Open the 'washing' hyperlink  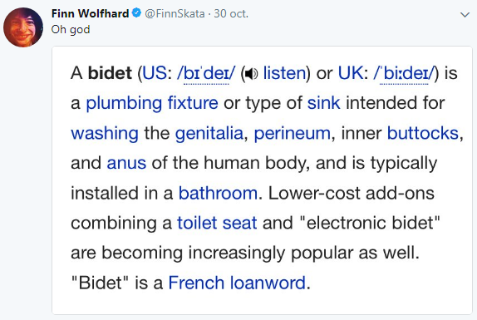[x=105, y=134]
